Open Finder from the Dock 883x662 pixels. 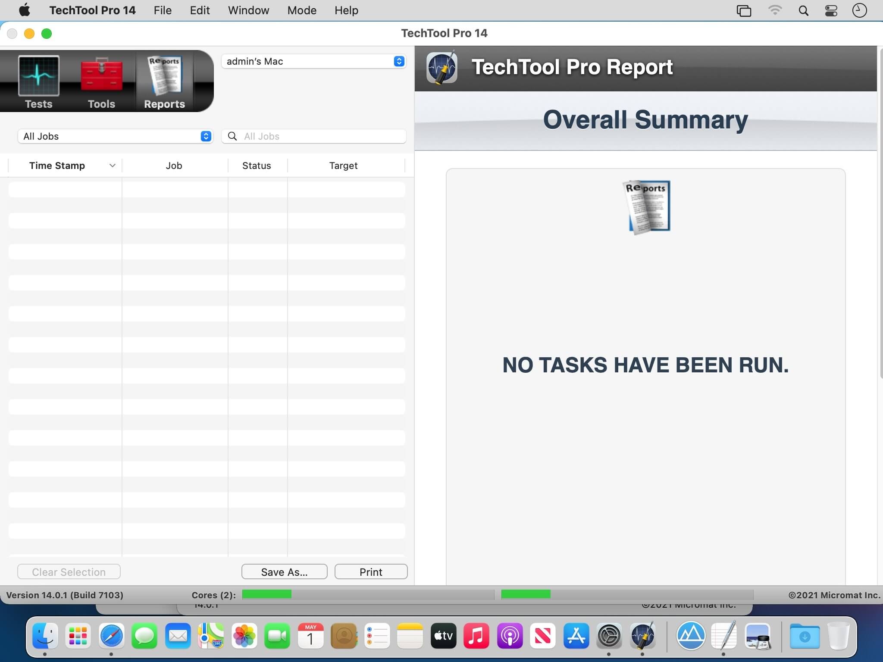(x=45, y=636)
